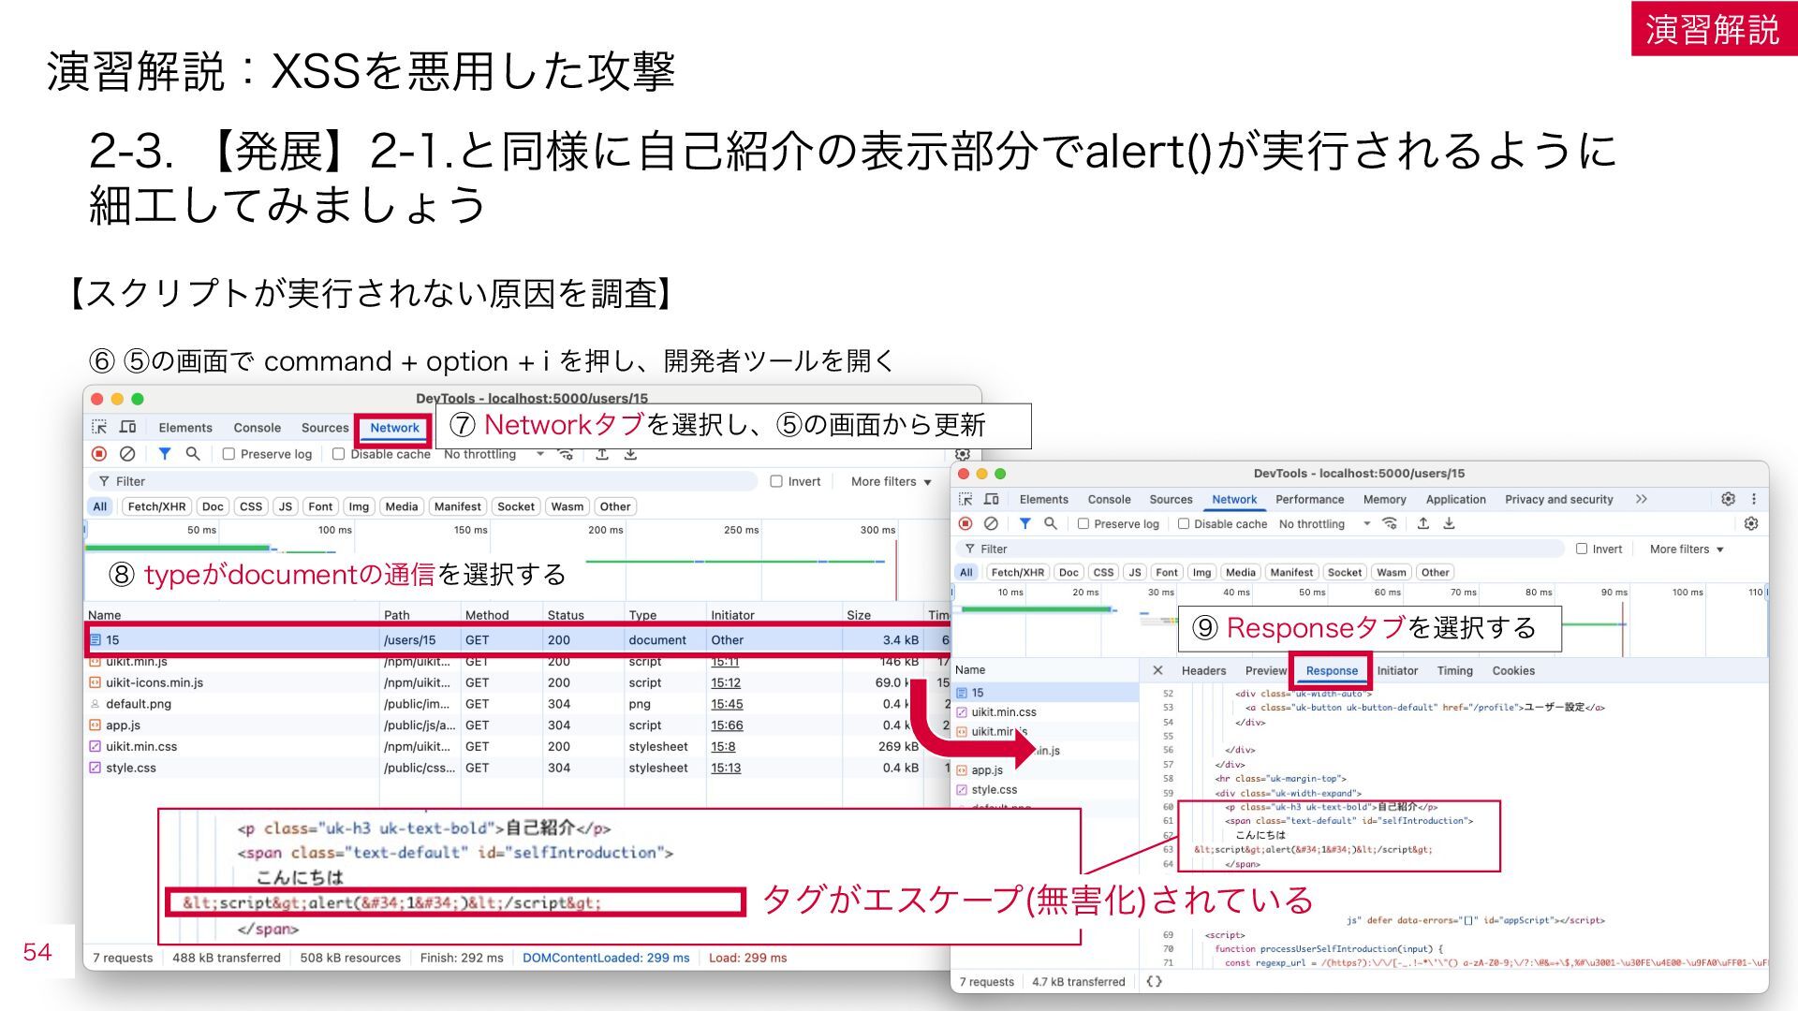Click pretty print braces icon in right window
The height and width of the screenshot is (1011, 1798).
1154,981
